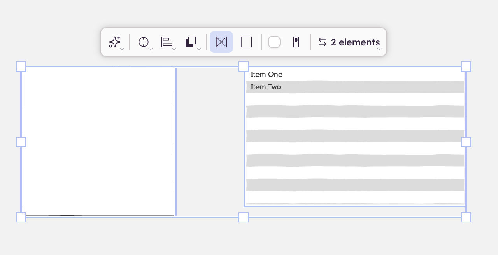Viewport: 498px width, 255px height.
Task: Click the swap arrows icon beside 2 elements
Action: click(x=323, y=42)
